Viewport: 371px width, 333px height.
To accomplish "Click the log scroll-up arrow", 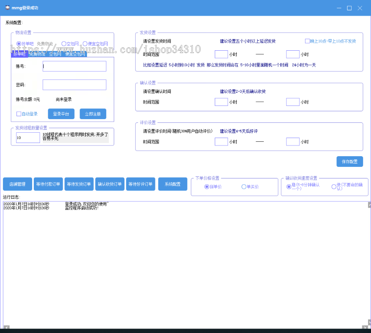I will click(369, 205).
